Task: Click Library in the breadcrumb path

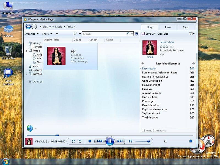Action: coord(47,26)
